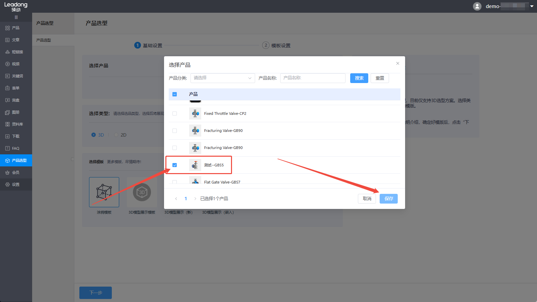The height and width of the screenshot is (302, 537).
Task: Click the FAQ sidebar icon
Action: pos(7,148)
